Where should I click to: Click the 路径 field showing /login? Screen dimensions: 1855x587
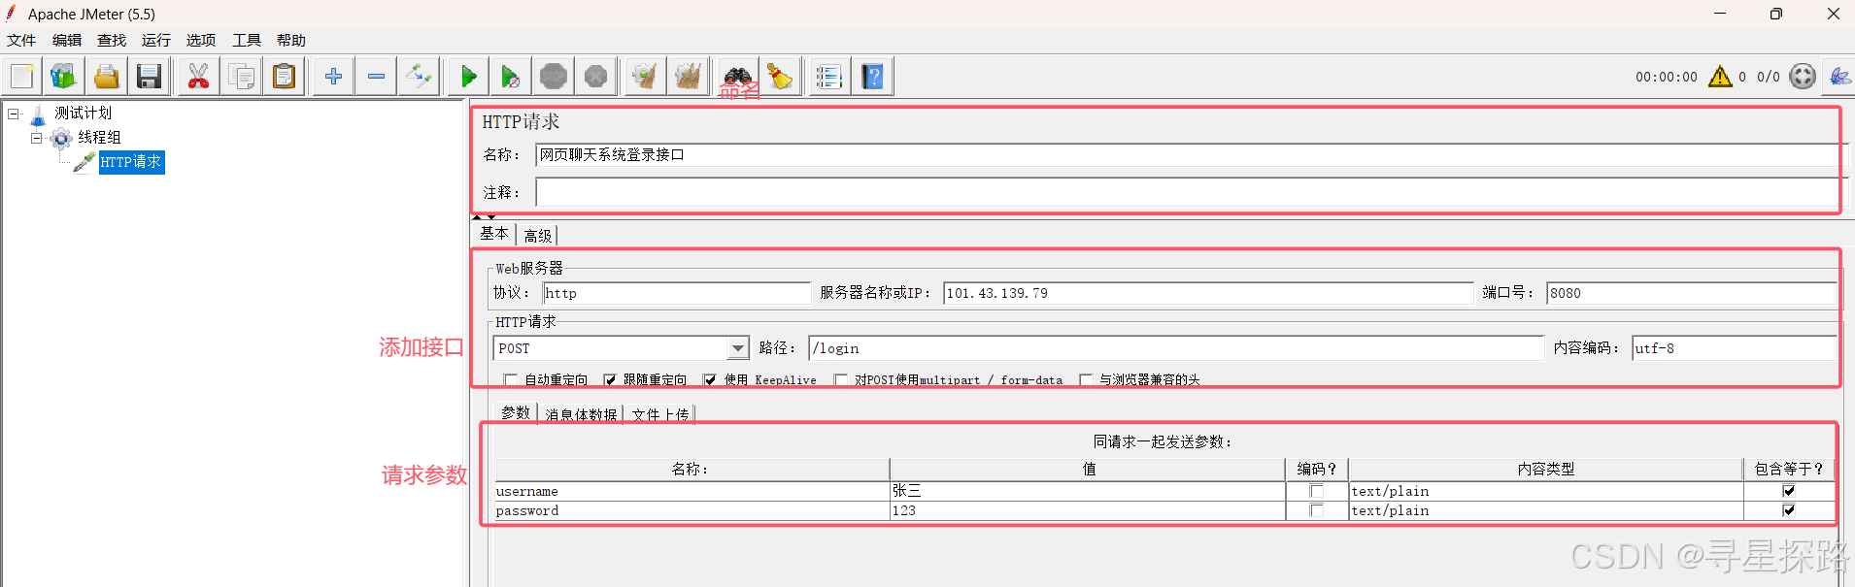(1176, 348)
